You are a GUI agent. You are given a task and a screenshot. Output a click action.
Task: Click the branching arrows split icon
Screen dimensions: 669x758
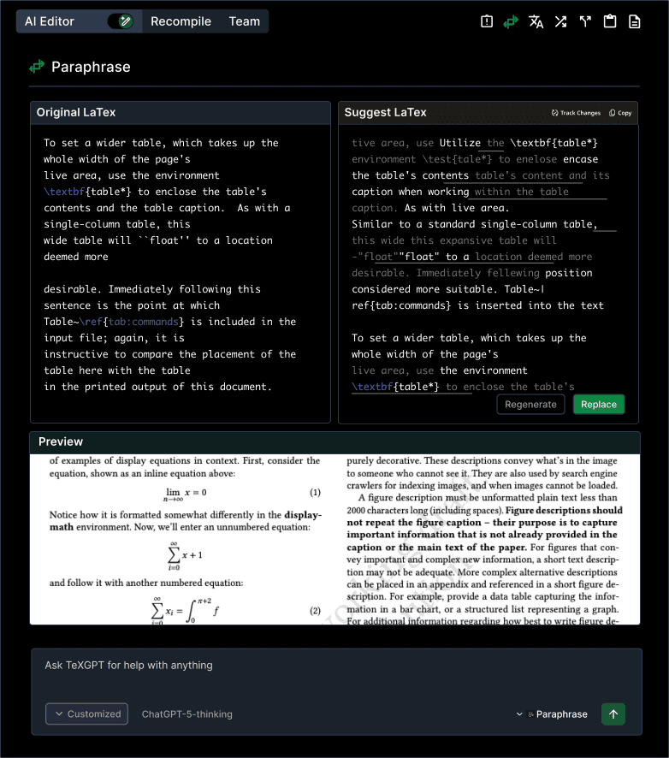(x=585, y=21)
